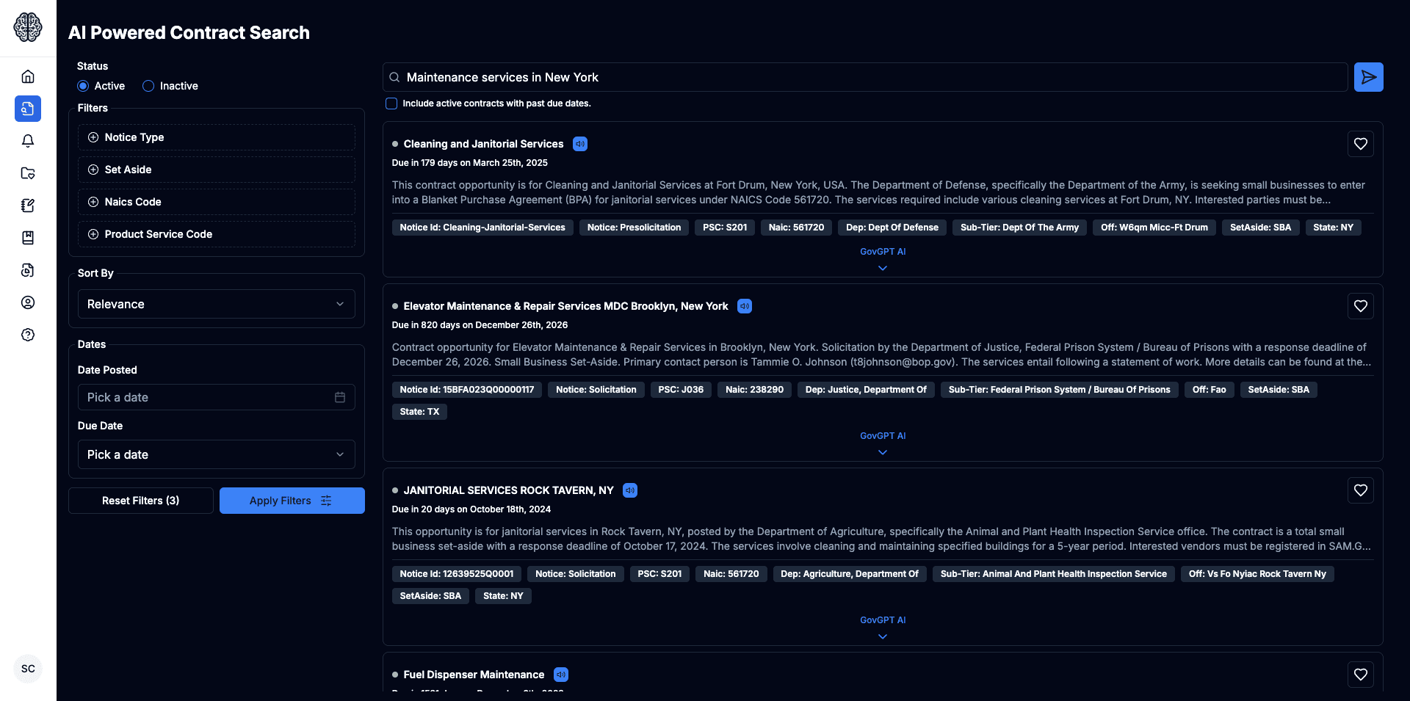
Task: Open the Home sidebar icon
Action: pyautogui.click(x=28, y=76)
